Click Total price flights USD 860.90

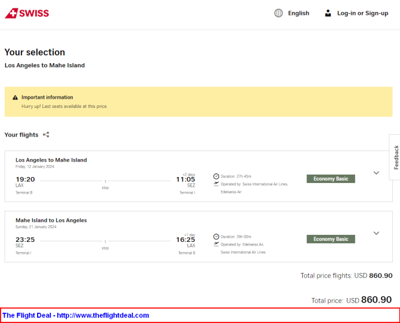click(346, 275)
